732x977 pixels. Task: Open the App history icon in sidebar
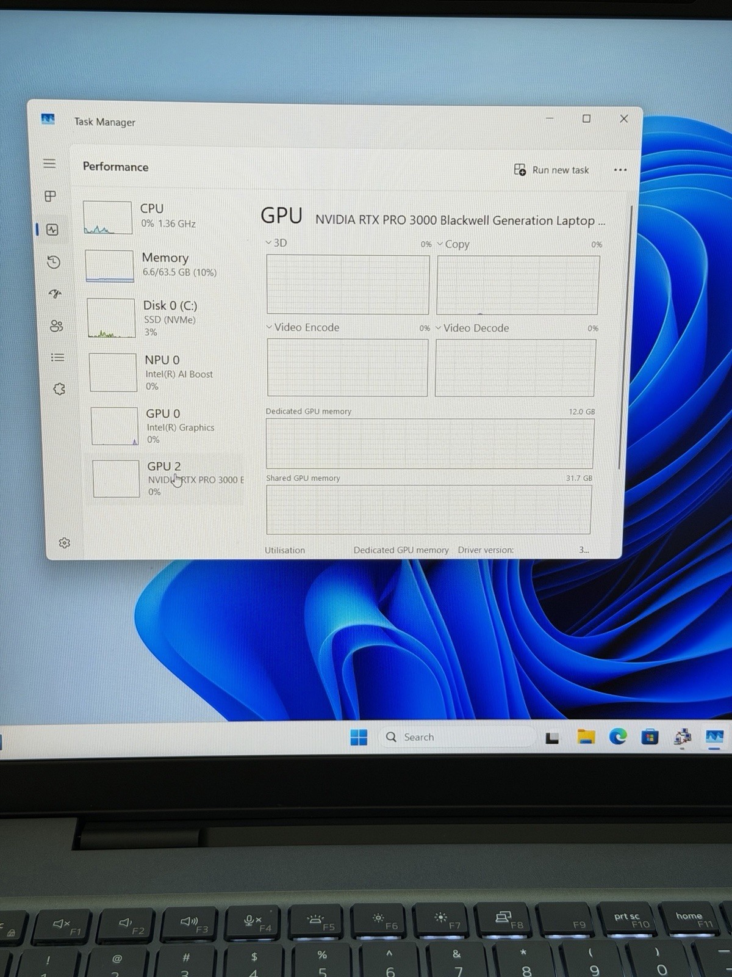click(54, 262)
